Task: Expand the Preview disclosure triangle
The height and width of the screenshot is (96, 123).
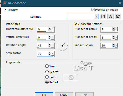Action: pos(5,10)
